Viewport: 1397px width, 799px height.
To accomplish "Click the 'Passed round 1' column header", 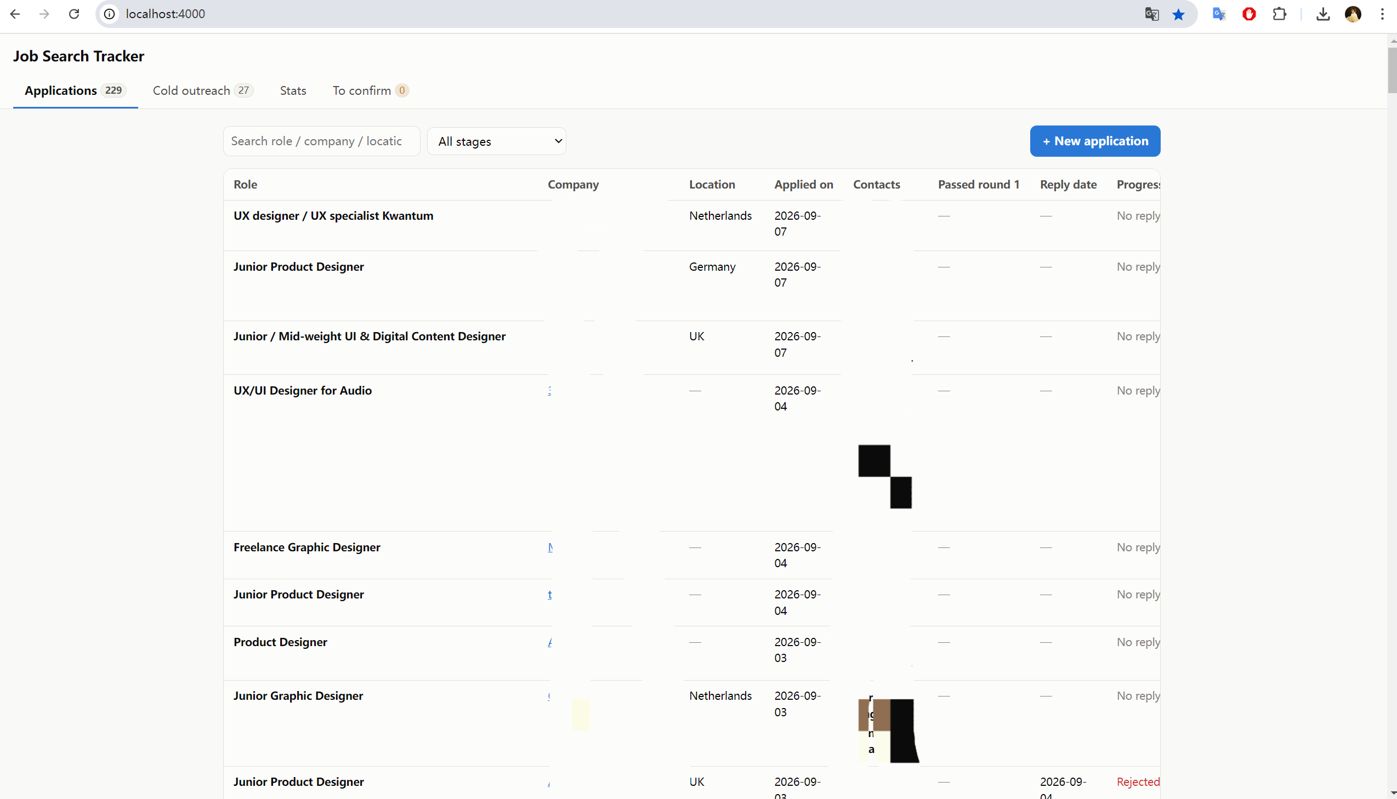I will pos(978,184).
